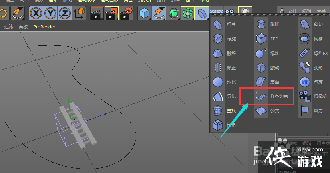
Task: Choose the 公式 (Formula) deformer
Action: pyautogui.click(x=268, y=111)
